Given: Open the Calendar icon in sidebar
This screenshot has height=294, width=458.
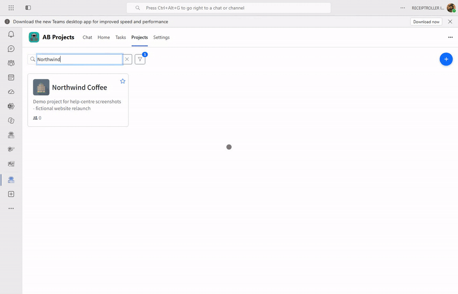Looking at the screenshot, I should tap(11, 77).
